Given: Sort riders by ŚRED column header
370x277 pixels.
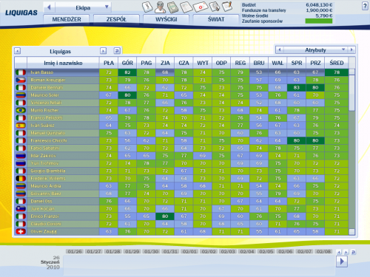Looking at the screenshot, I should tap(337, 63).
